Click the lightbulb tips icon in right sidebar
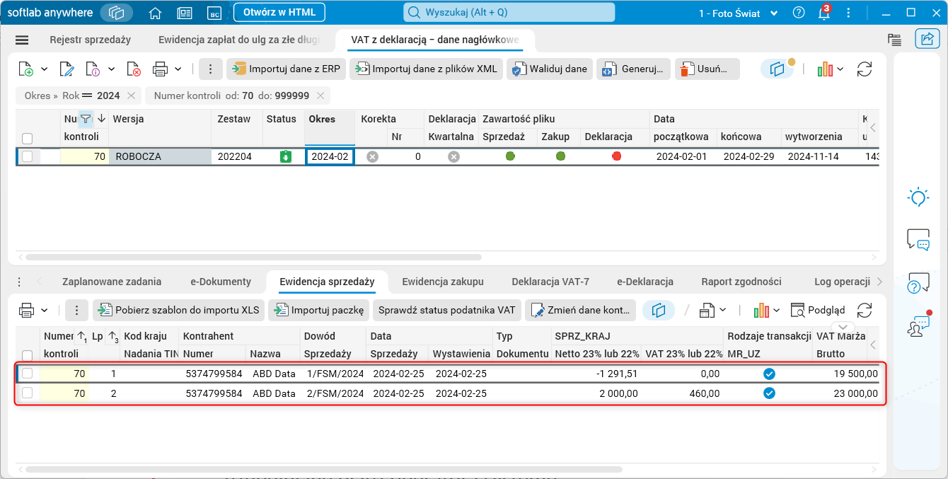The width and height of the screenshot is (948, 479). tap(918, 197)
